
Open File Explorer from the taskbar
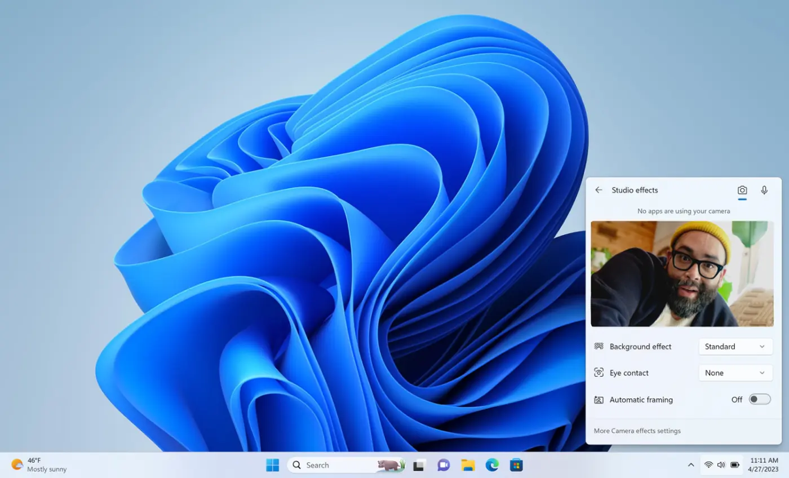(x=468, y=465)
